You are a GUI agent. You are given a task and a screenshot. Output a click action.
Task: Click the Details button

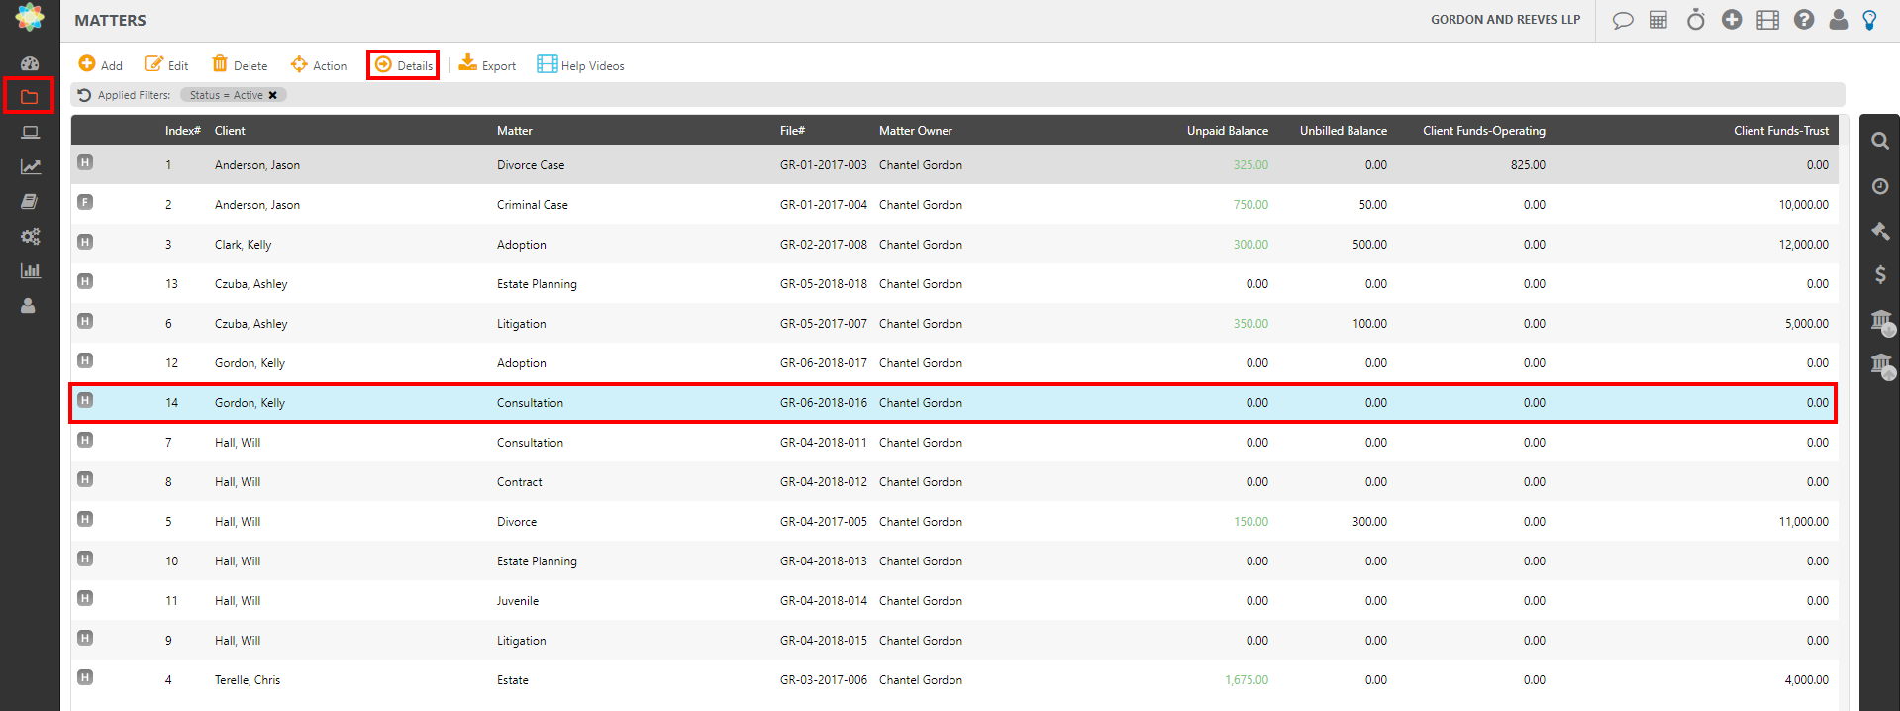point(403,65)
